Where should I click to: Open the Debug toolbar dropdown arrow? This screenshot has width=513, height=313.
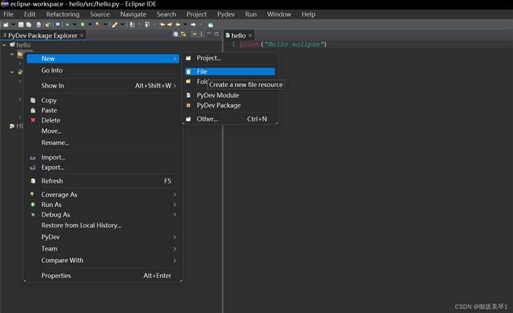(x=75, y=25)
